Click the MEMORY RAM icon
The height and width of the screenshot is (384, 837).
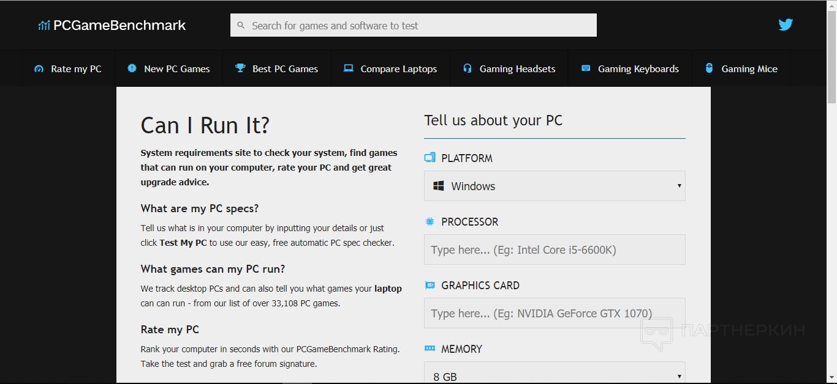pos(430,349)
